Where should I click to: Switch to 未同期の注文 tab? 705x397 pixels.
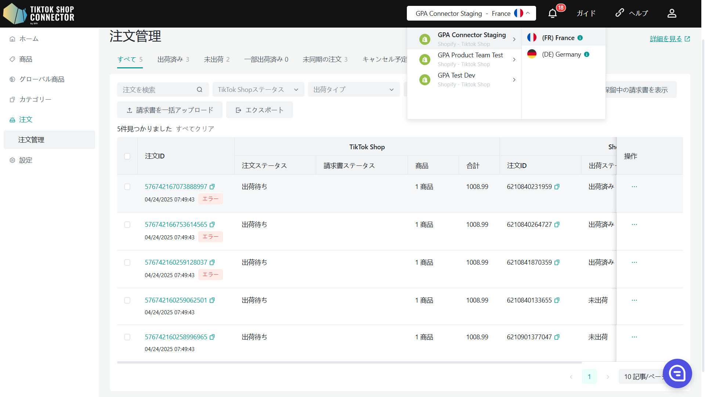325,60
